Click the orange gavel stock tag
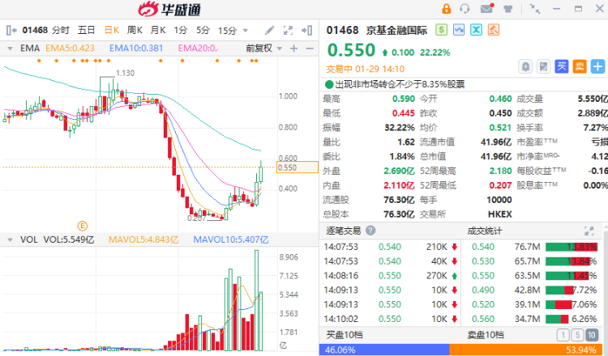 coord(494,30)
